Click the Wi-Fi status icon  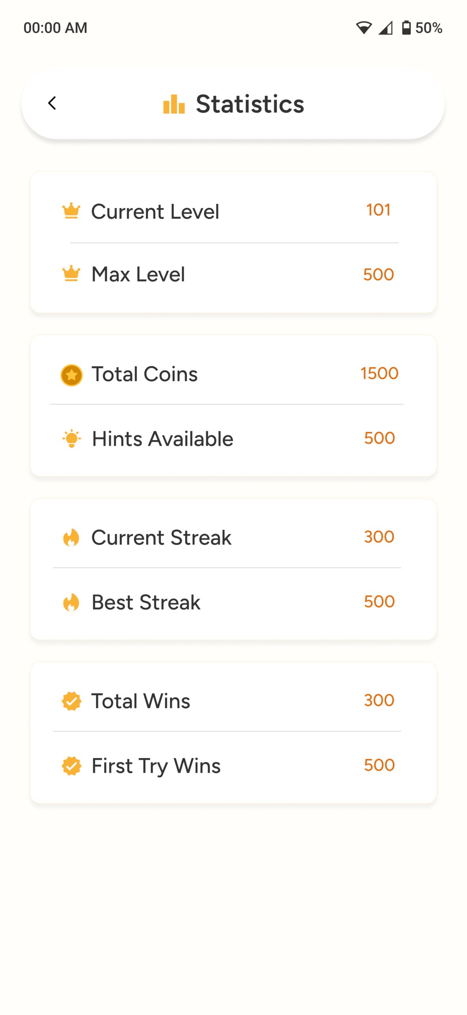[363, 28]
